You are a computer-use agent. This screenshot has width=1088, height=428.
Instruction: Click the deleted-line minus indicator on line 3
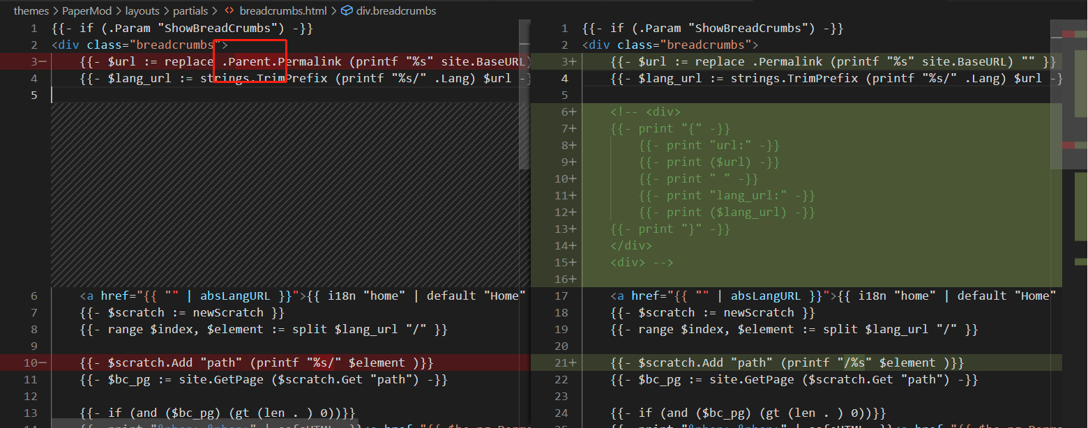(x=41, y=61)
